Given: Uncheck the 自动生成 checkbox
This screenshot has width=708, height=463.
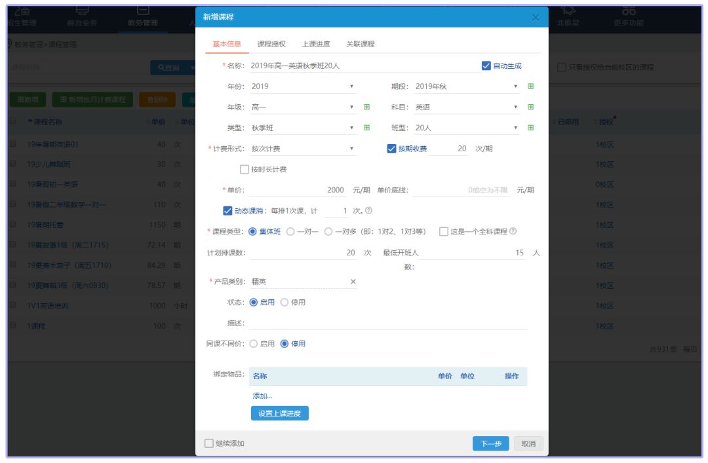Looking at the screenshot, I should coord(486,65).
